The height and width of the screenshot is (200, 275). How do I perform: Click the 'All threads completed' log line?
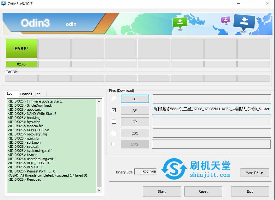47,175
